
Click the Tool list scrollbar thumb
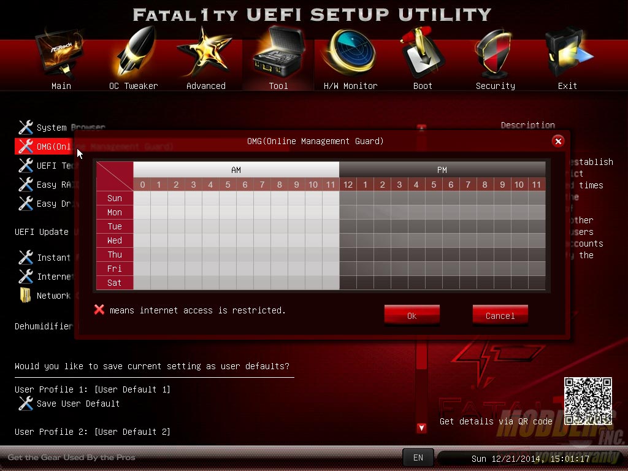click(x=421, y=354)
